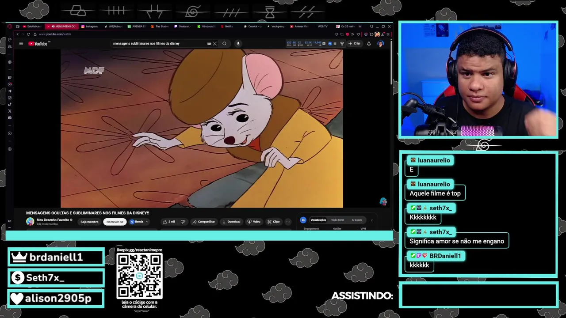Click the brdaniell1 crown badge label
Image resolution: width=566 pixels, height=318 pixels.
[56, 257]
